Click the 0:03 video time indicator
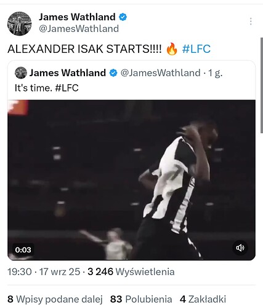This screenshot has width=263, height=307. (x=23, y=250)
